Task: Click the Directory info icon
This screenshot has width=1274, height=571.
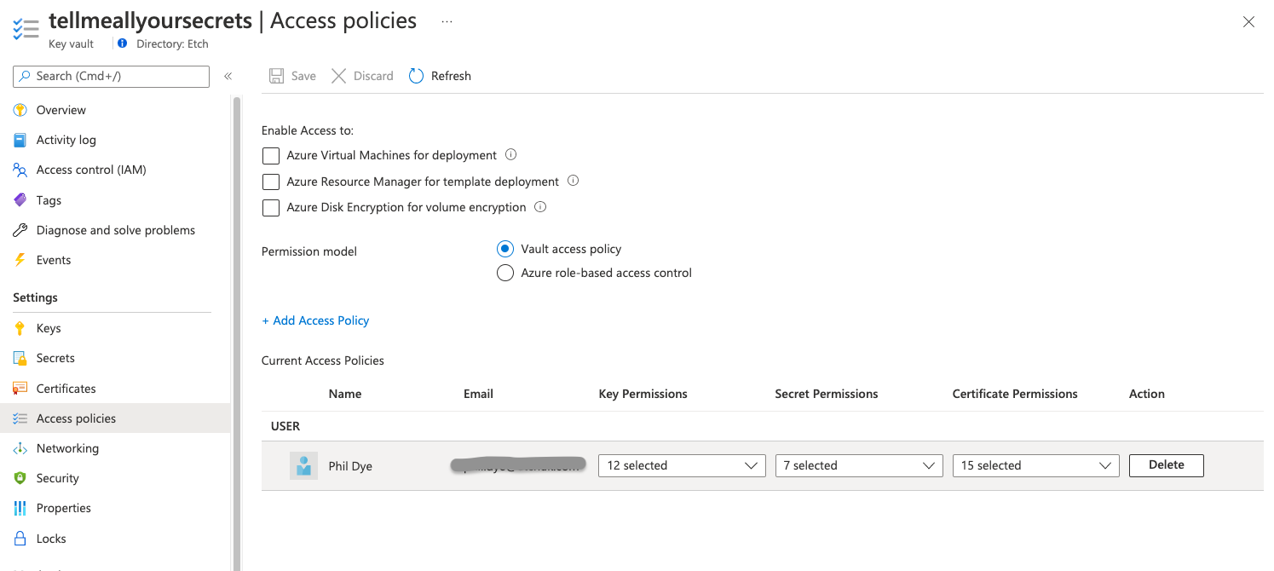Action: click(x=123, y=43)
